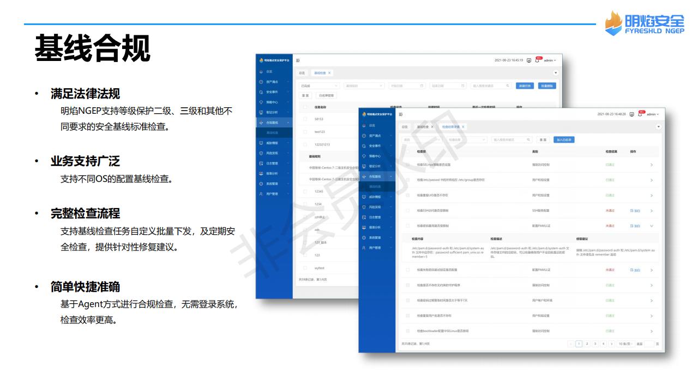Go to the 总览 tab in back window
Screen dimensions: 698x392
(302, 72)
